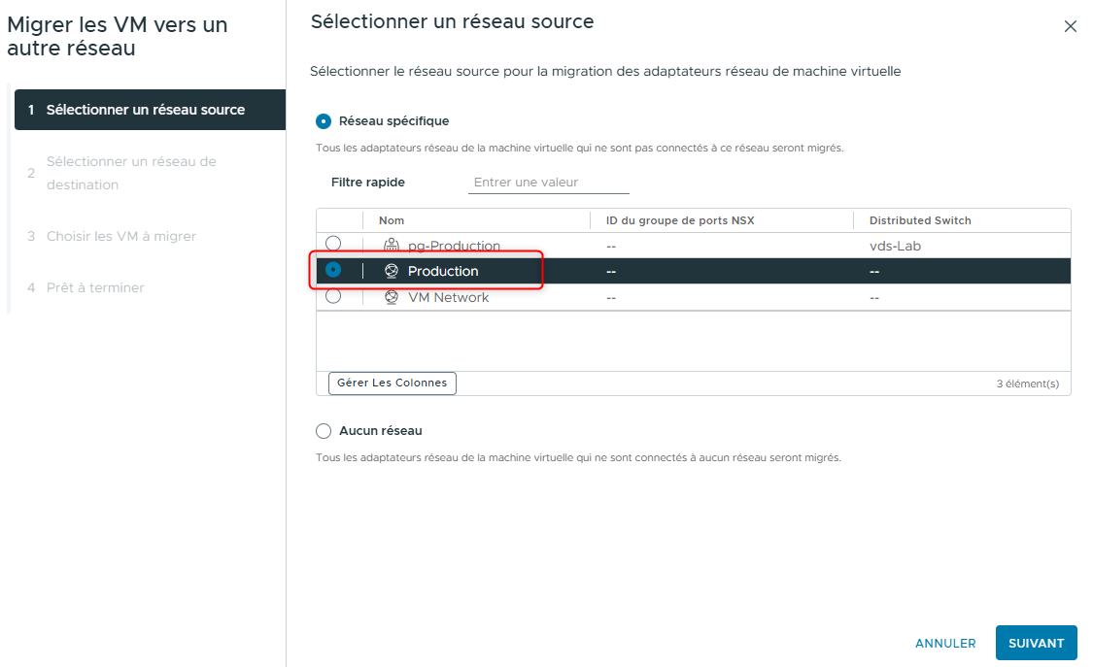Click the pg-Production distributed port group icon

(392, 245)
